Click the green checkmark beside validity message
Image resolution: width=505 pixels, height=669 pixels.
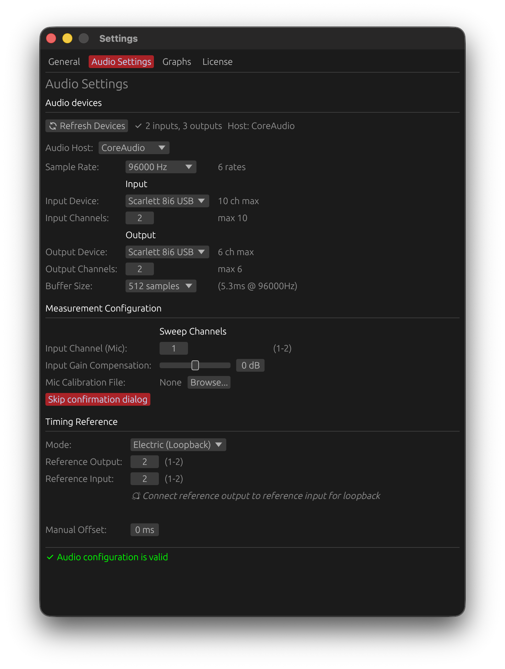tap(50, 557)
